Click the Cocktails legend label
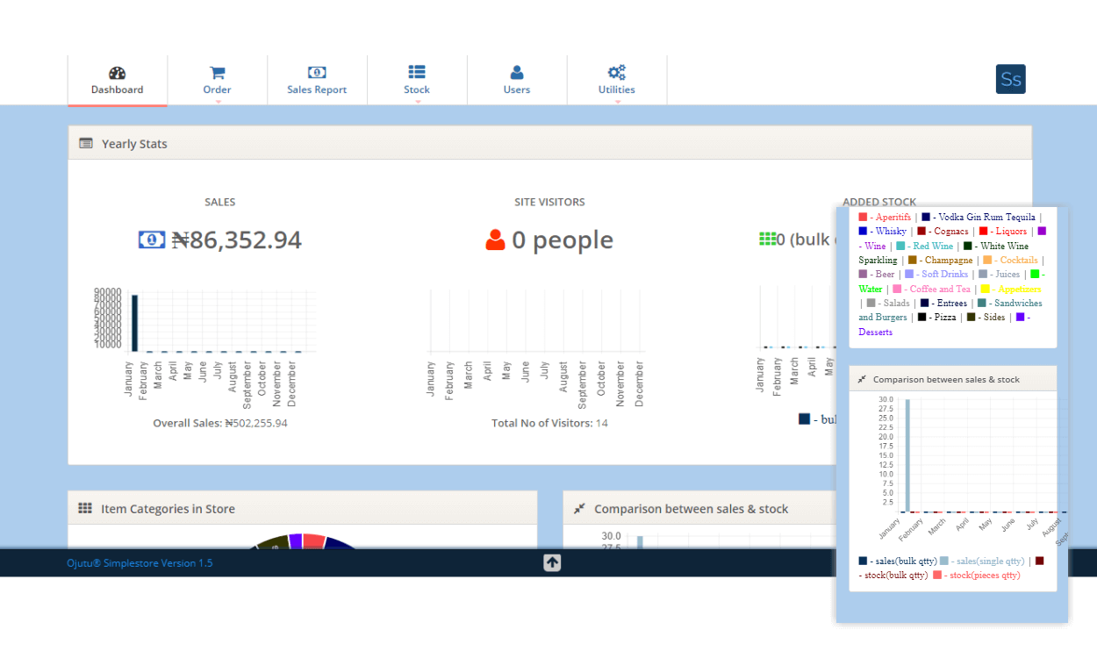Viewport: 1097px width, 658px height. 1019,260
